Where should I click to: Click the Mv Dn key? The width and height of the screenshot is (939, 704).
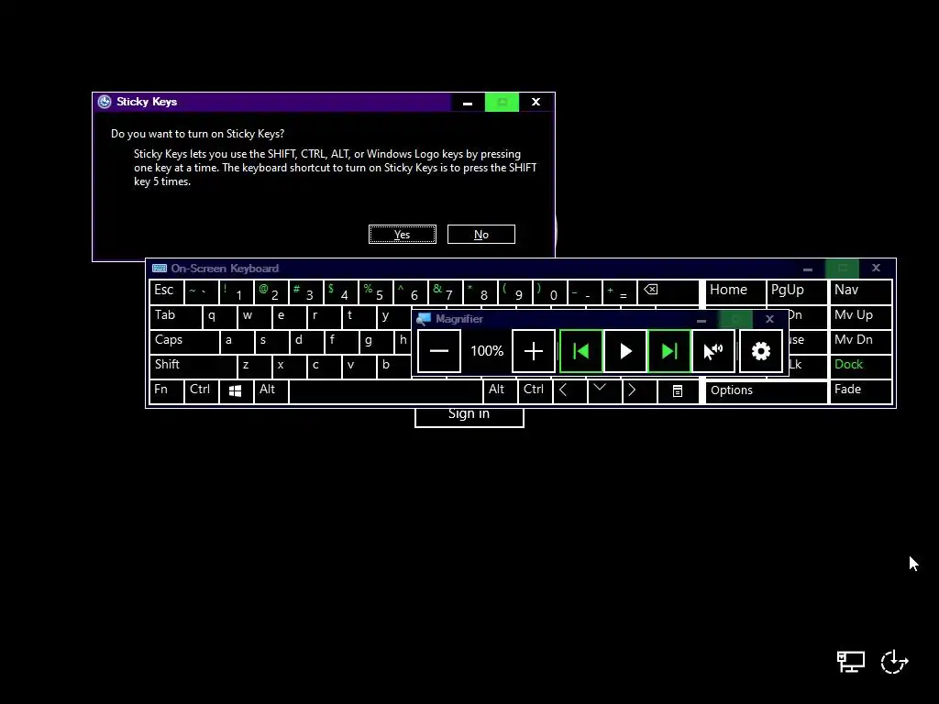(860, 341)
